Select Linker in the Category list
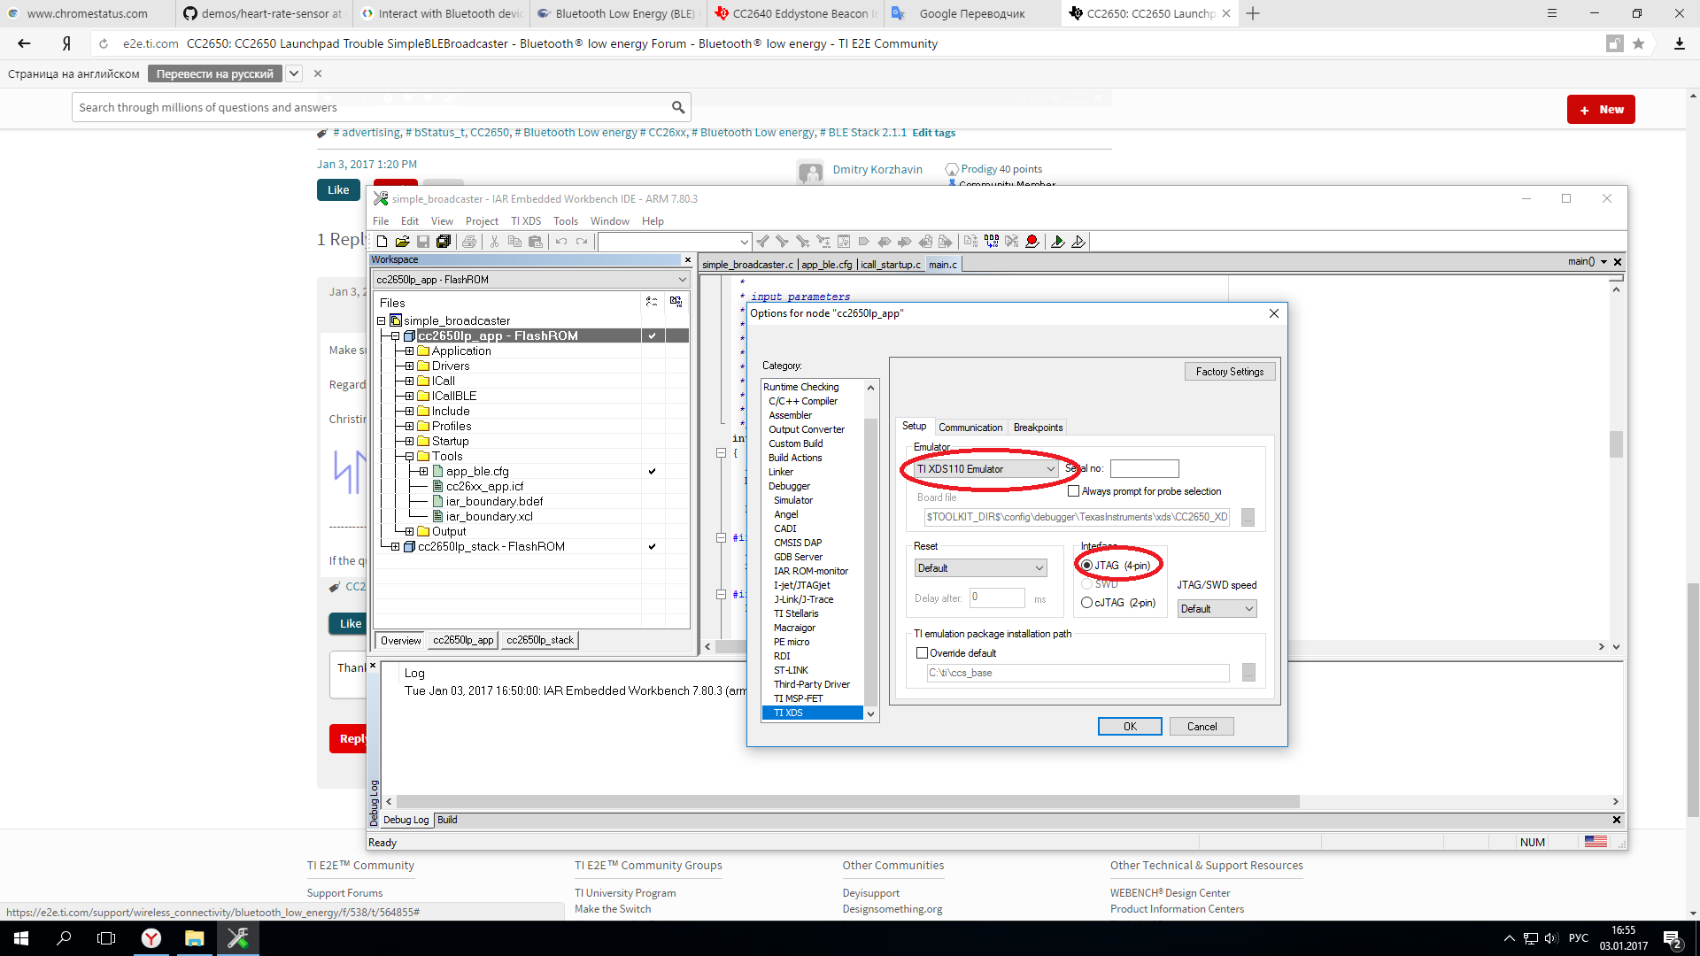Screen dimensions: 1700x956 click(781, 472)
